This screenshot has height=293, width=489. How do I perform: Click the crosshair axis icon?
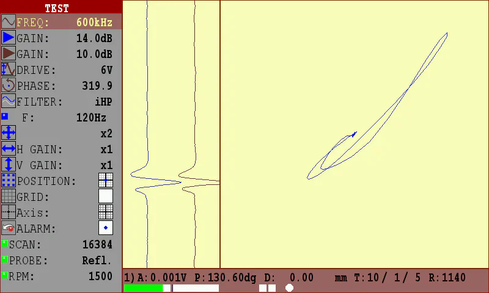click(8, 212)
